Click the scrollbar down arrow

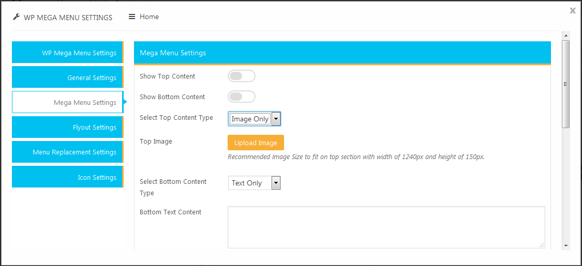566,245
